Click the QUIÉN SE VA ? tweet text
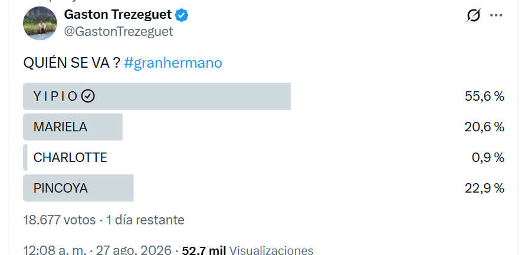Screen dimensions: 522x255 (x=71, y=63)
